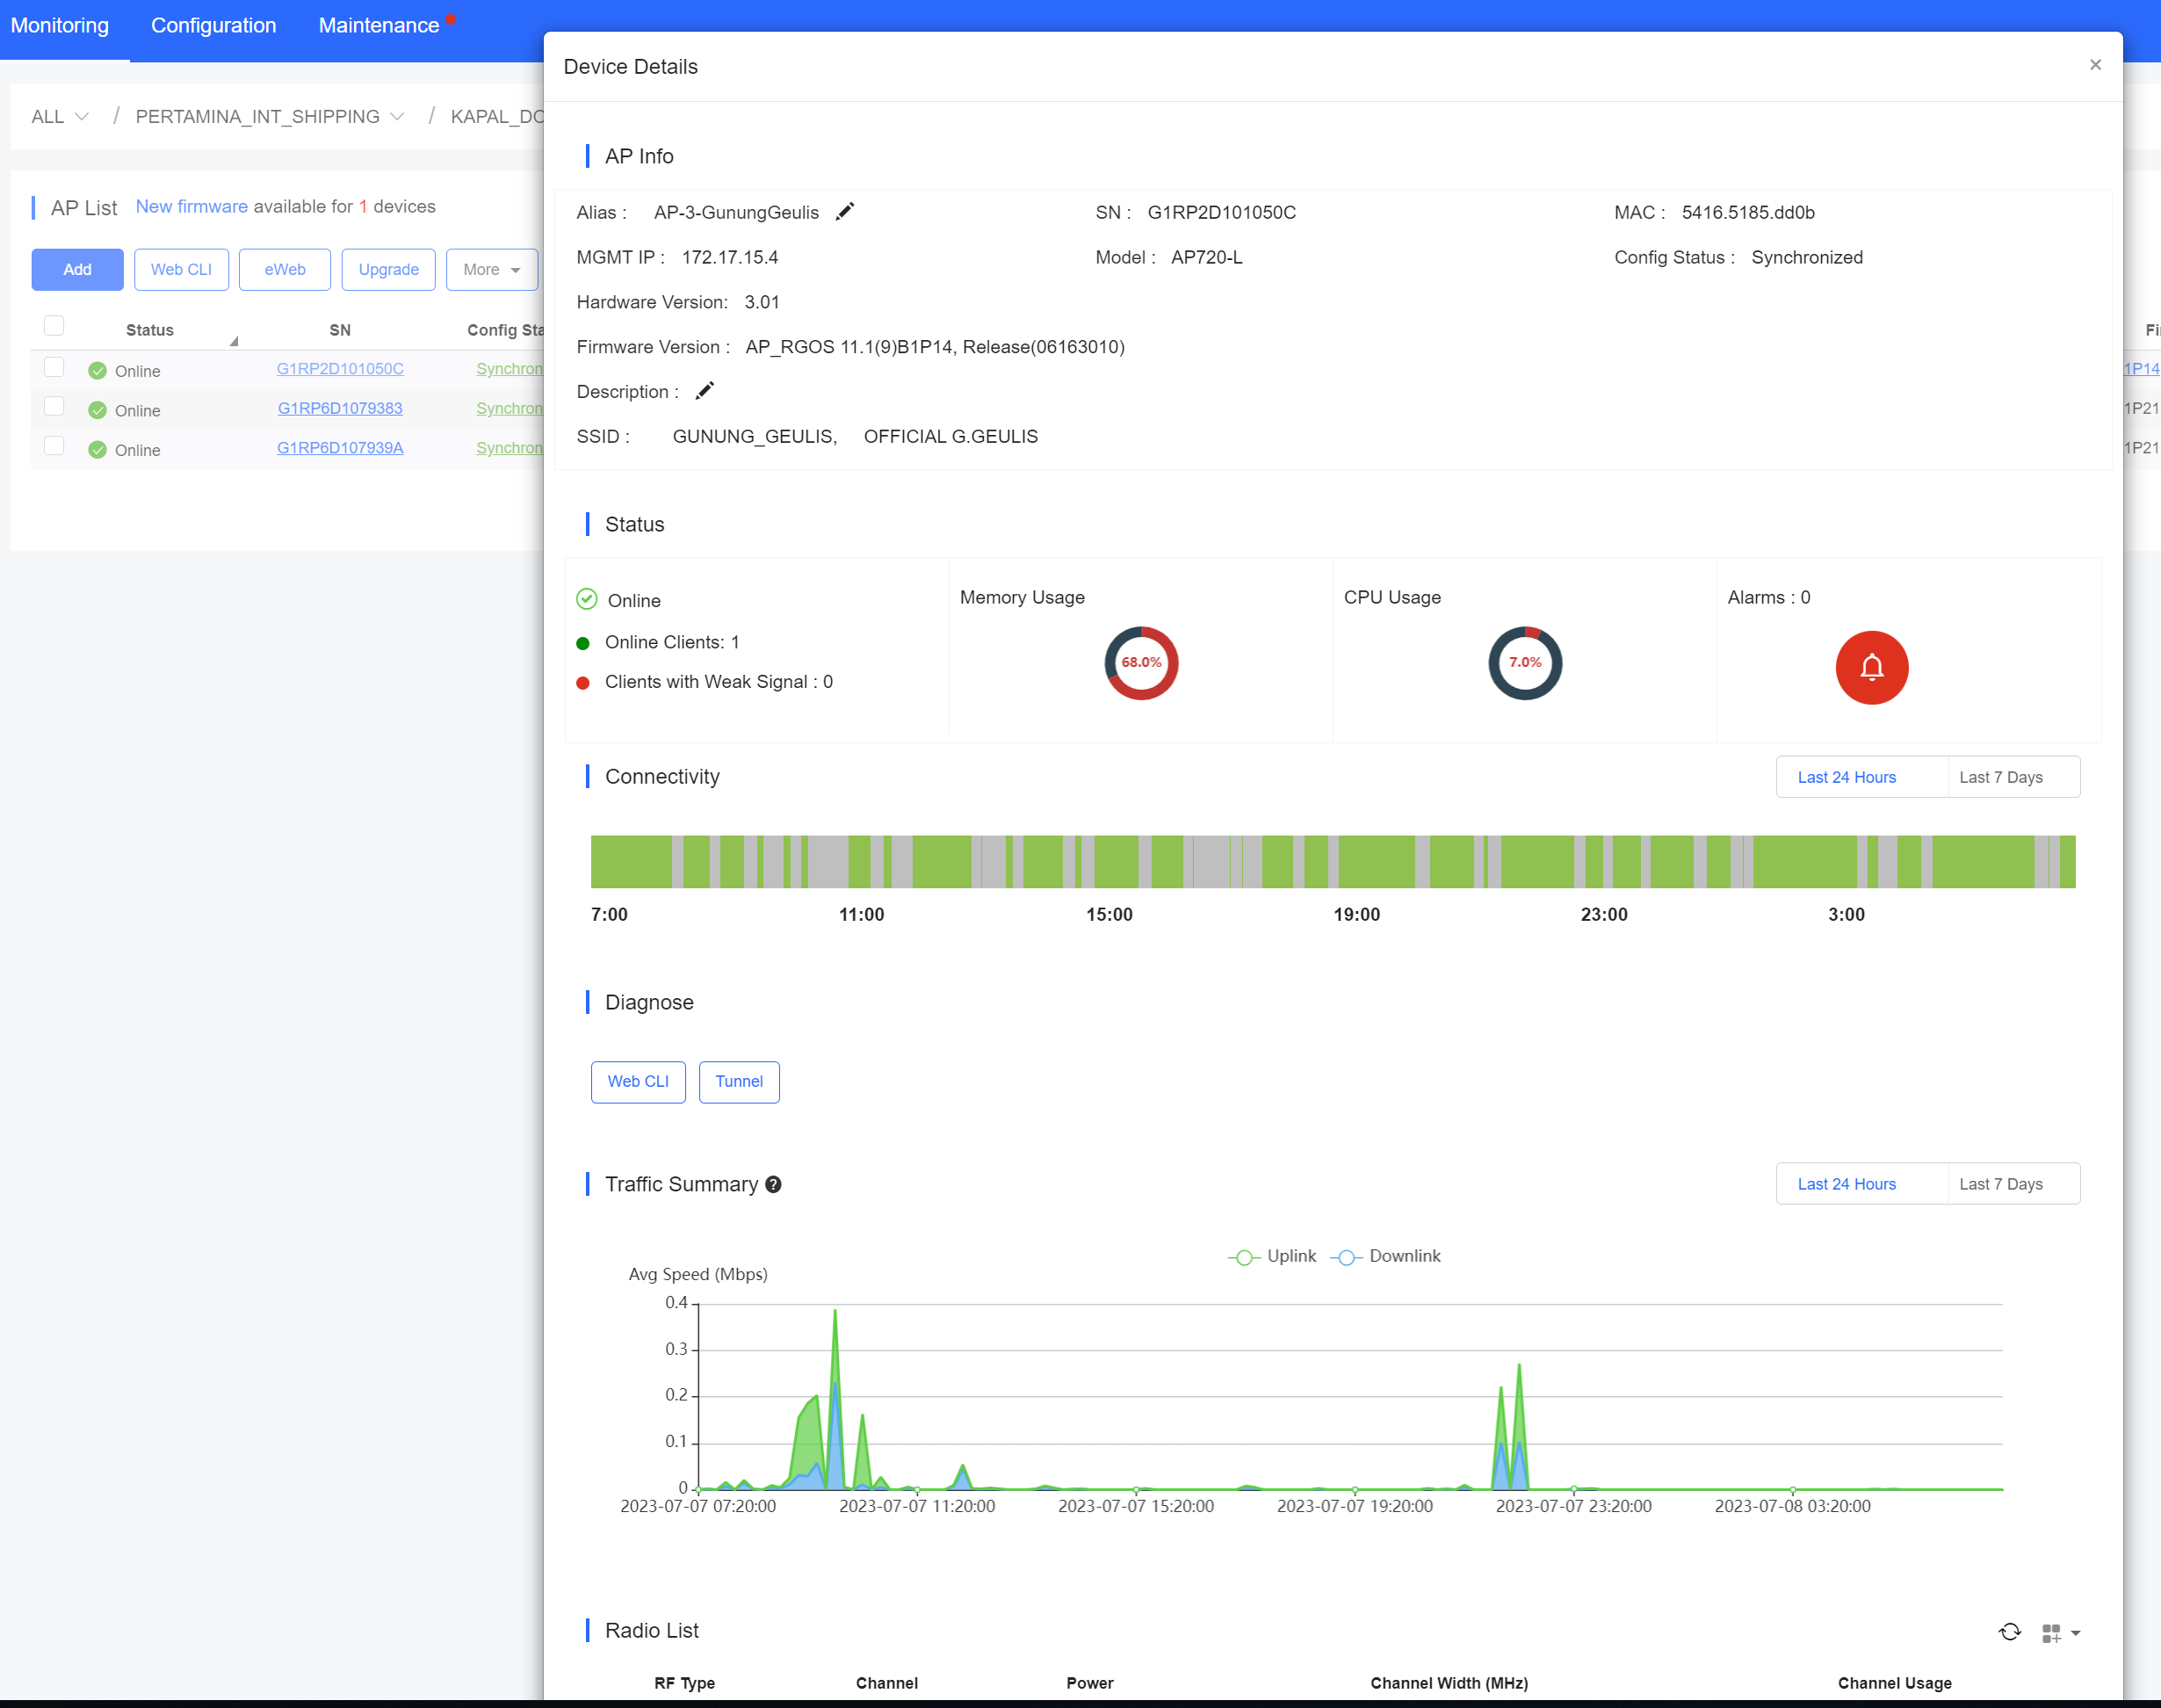Screen dimensions: 2161x1708
Task: Click the Upgrade button
Action: (389, 270)
